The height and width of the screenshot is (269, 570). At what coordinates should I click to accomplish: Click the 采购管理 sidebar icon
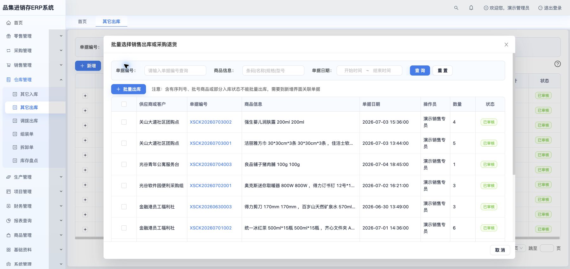(9, 51)
